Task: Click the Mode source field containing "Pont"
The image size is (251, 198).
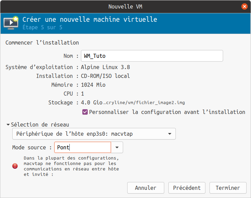Action: point(82,147)
